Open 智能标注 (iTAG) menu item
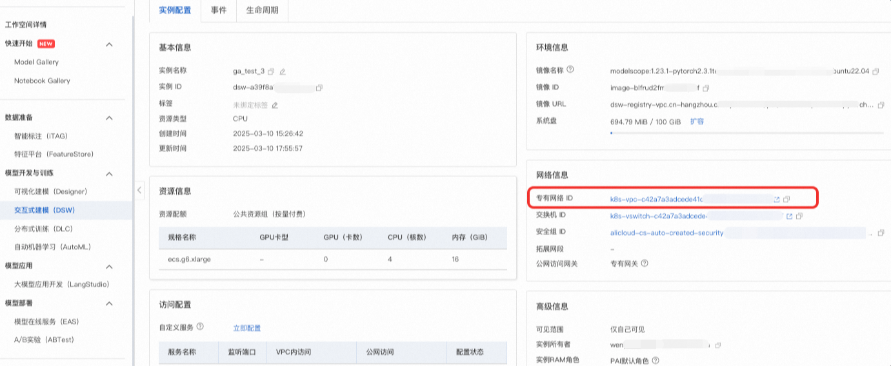Image resolution: width=891 pixels, height=366 pixels. click(x=41, y=136)
